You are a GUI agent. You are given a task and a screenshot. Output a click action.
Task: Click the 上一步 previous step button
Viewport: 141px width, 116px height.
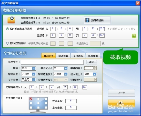[122, 93]
